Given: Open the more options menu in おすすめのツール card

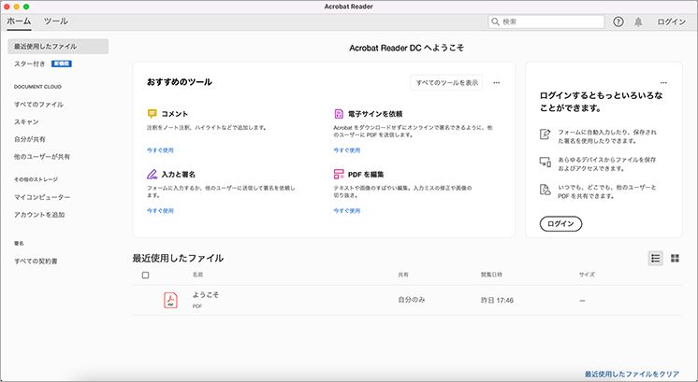Looking at the screenshot, I should [496, 82].
